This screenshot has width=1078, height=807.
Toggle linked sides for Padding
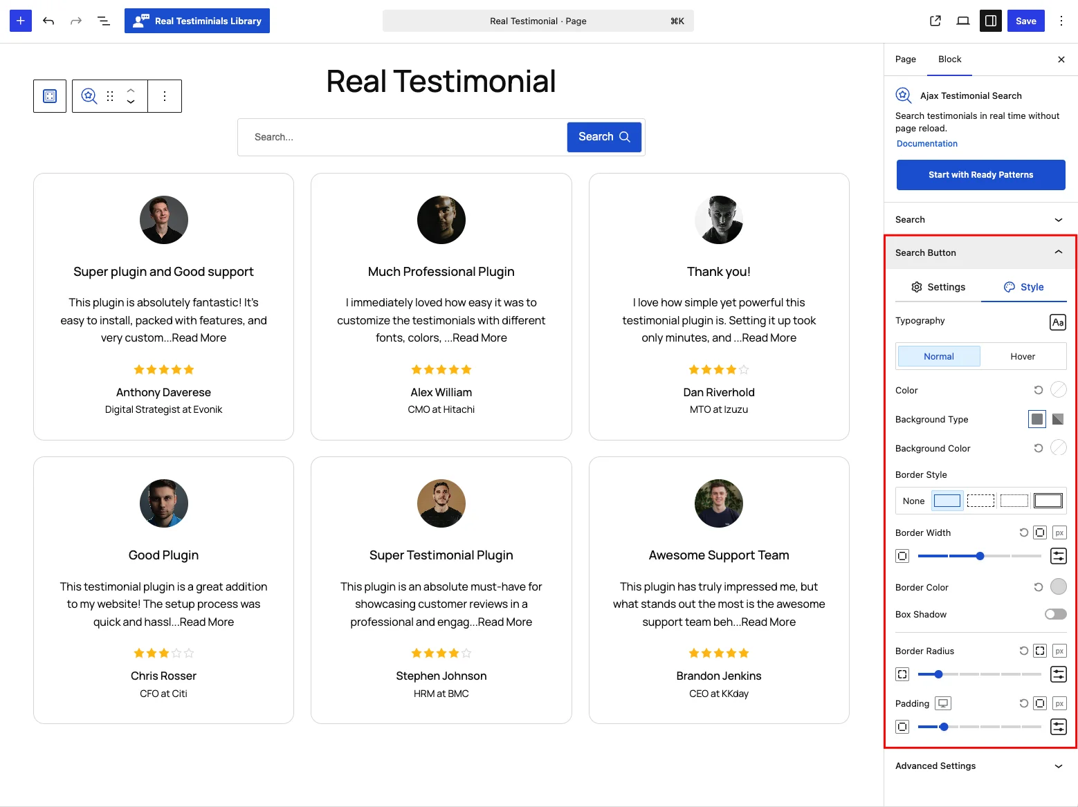1040,703
